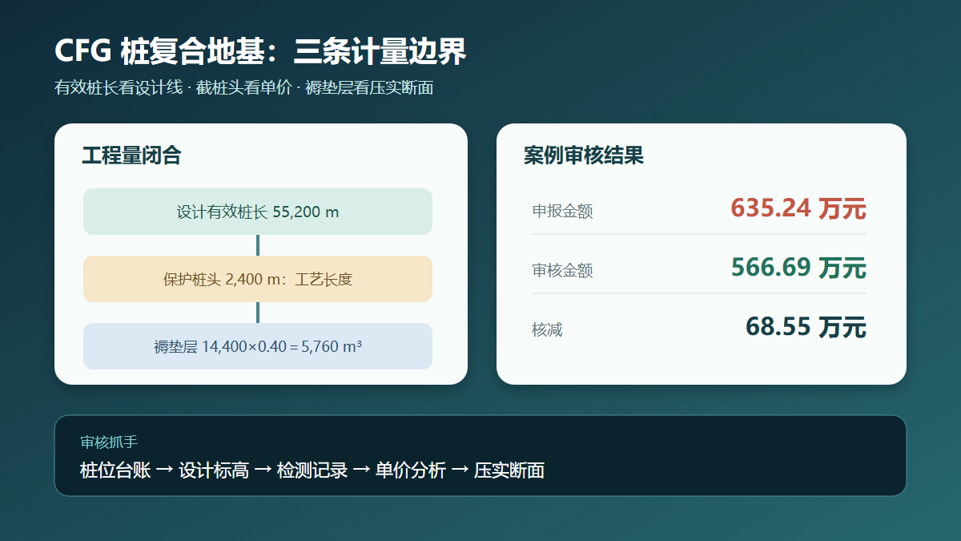Click the '审核抓手' label
The width and height of the screenshot is (961, 541).
pos(109,442)
